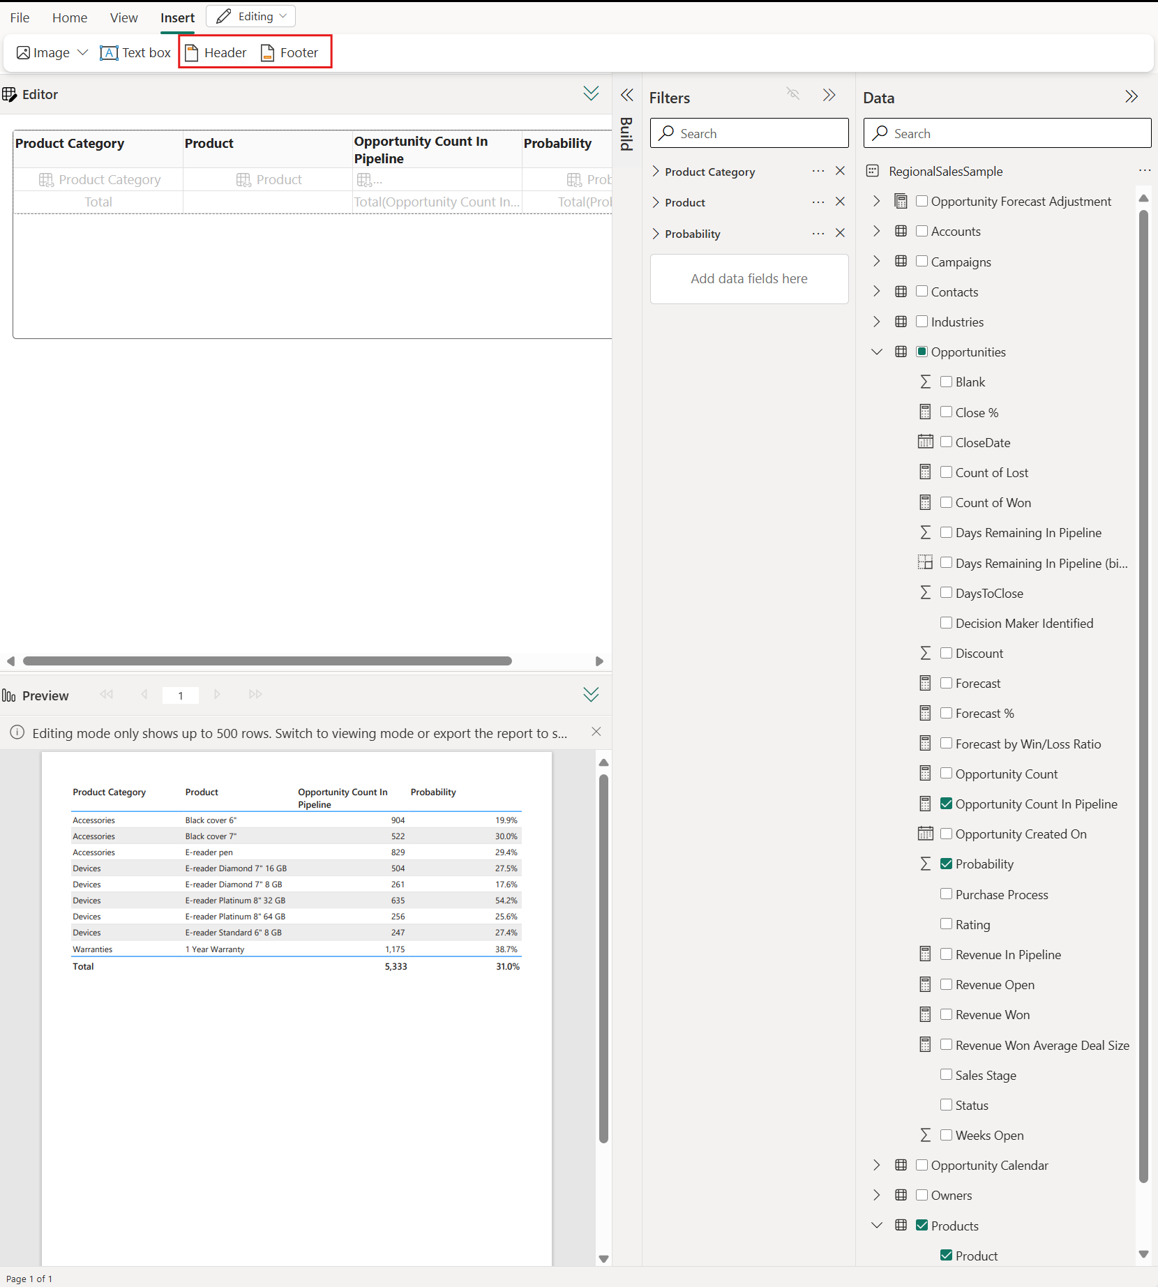The image size is (1158, 1287).
Task: Enable the Forecast field checkbox
Action: pos(946,683)
